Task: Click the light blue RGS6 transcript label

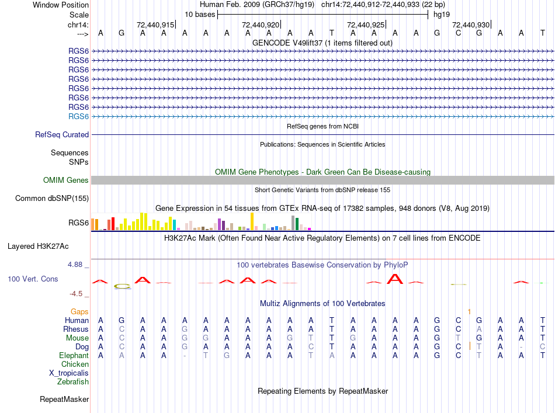Action: click(79, 116)
